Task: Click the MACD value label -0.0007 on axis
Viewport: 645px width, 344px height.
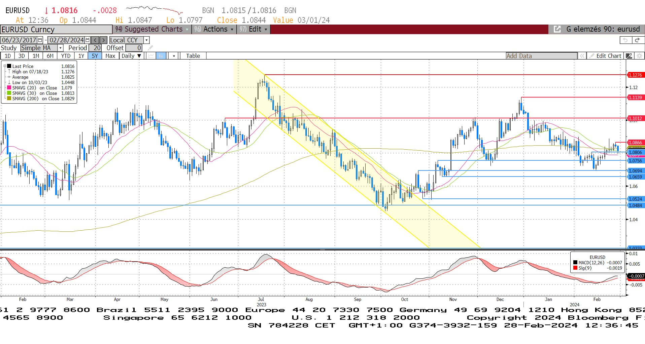Action: (x=636, y=276)
